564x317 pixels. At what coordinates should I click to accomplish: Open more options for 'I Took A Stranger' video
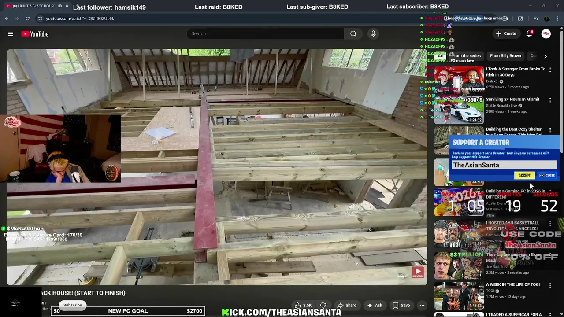pyautogui.click(x=550, y=70)
